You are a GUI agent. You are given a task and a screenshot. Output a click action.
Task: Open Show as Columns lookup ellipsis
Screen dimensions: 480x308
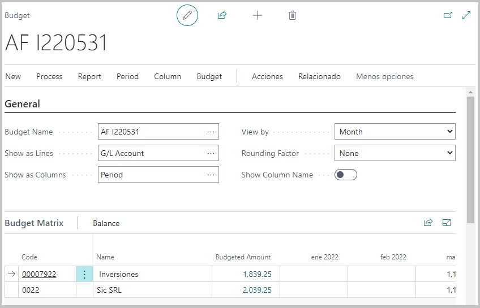point(211,175)
